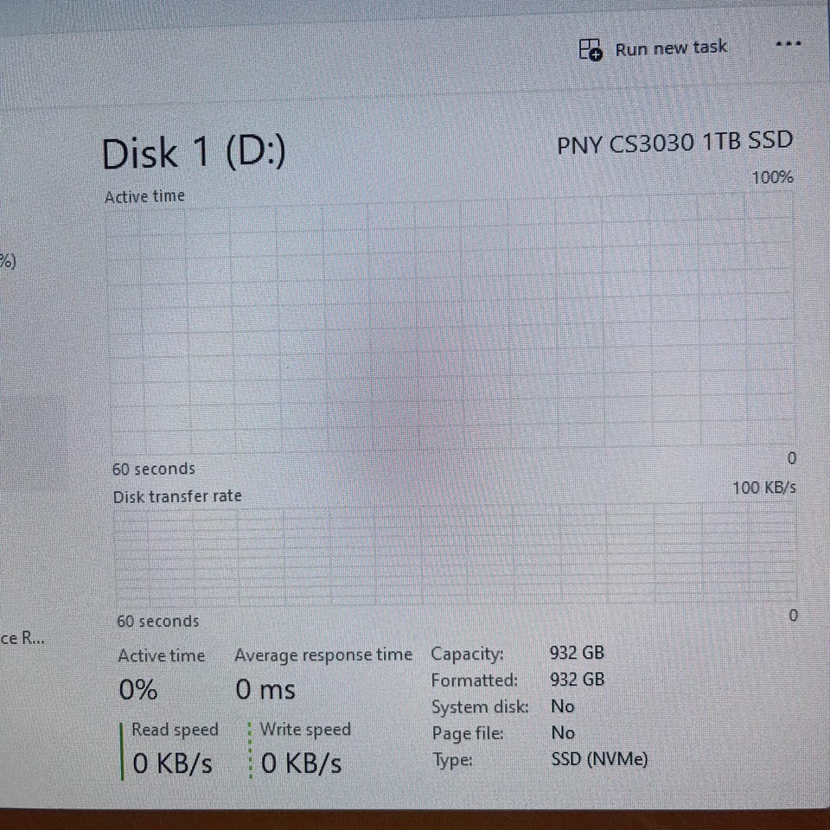Click the Page file: label
Image resolution: width=830 pixels, height=830 pixels.
click(468, 734)
